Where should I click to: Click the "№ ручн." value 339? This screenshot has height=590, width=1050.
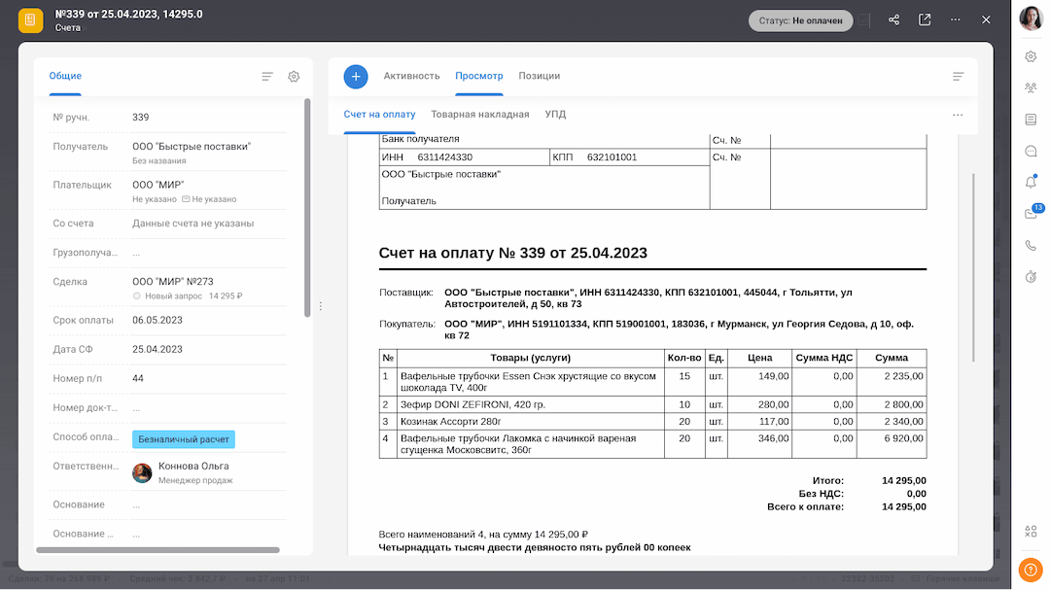pos(141,118)
